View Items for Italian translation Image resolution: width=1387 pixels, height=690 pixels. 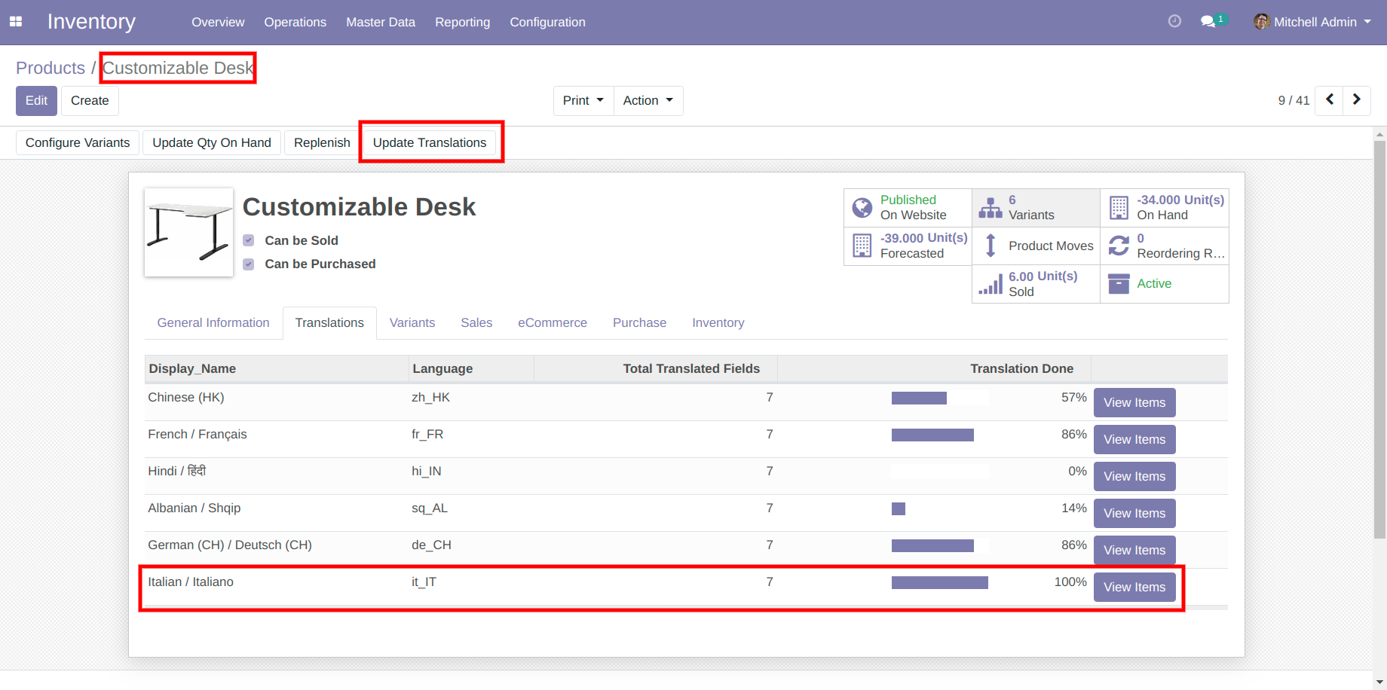pos(1134,588)
